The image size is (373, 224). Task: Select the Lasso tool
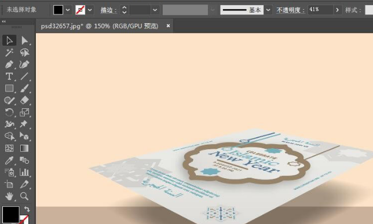[24, 52]
